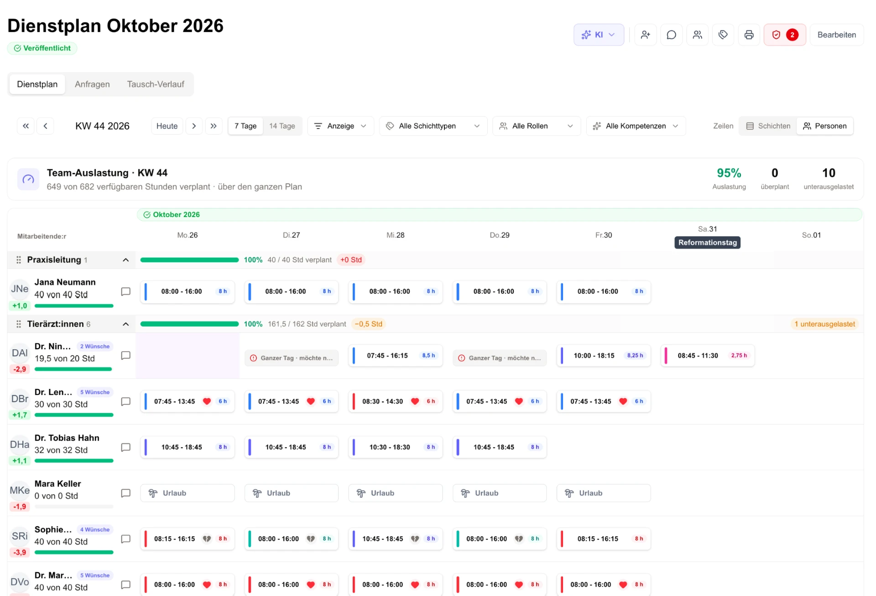Jump back with double-left chevron
The height and width of the screenshot is (596, 876).
pos(26,126)
